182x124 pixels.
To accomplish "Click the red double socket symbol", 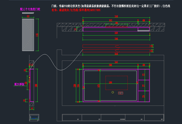I will point(121,93).
